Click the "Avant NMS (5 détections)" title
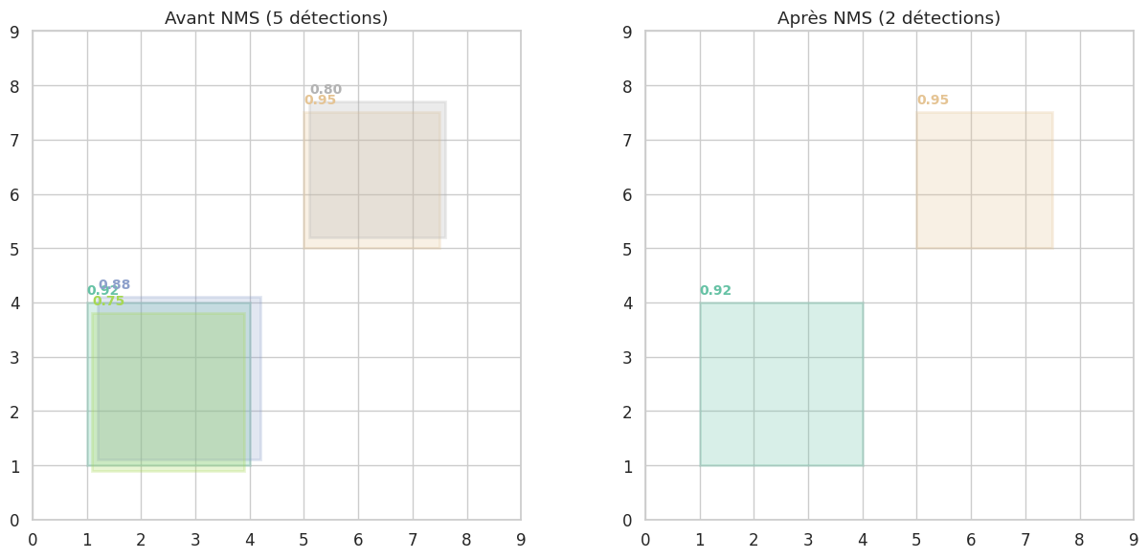1148x559 pixels. coord(276,18)
